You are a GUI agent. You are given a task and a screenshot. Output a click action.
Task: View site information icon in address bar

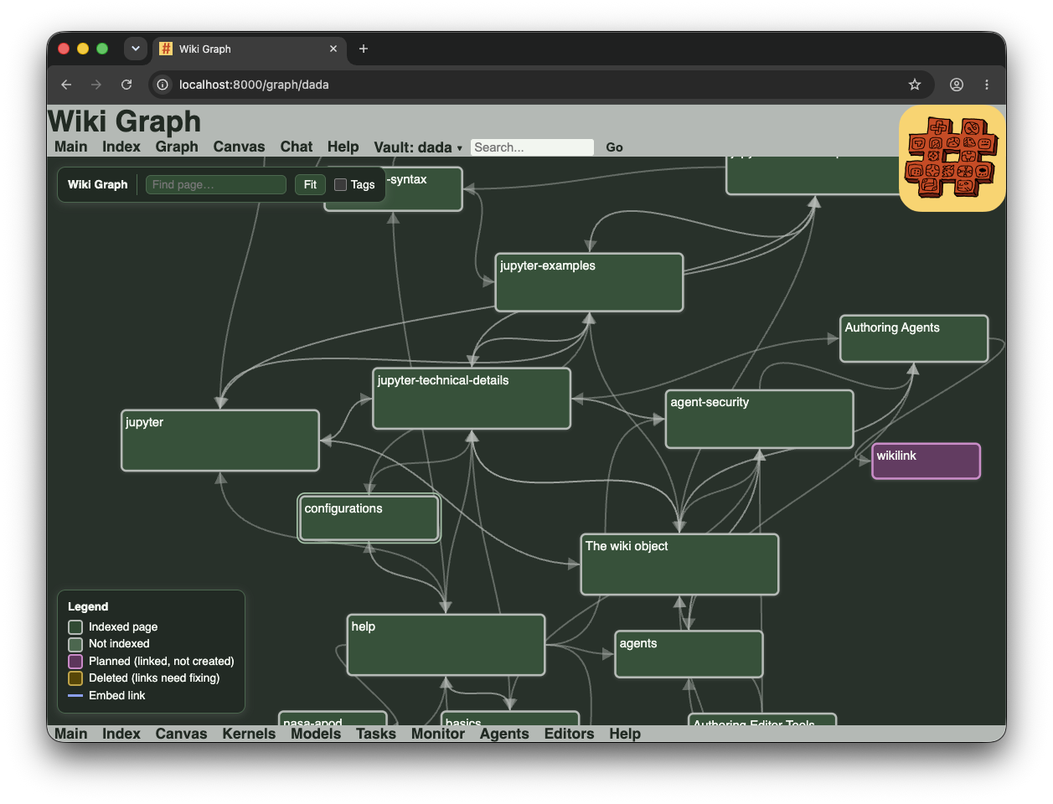pyautogui.click(x=163, y=85)
